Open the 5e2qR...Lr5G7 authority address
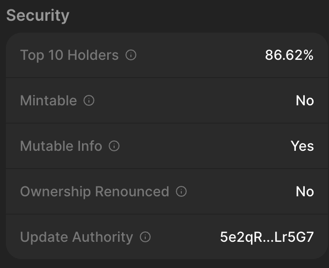329x268 pixels. pyautogui.click(x=267, y=237)
